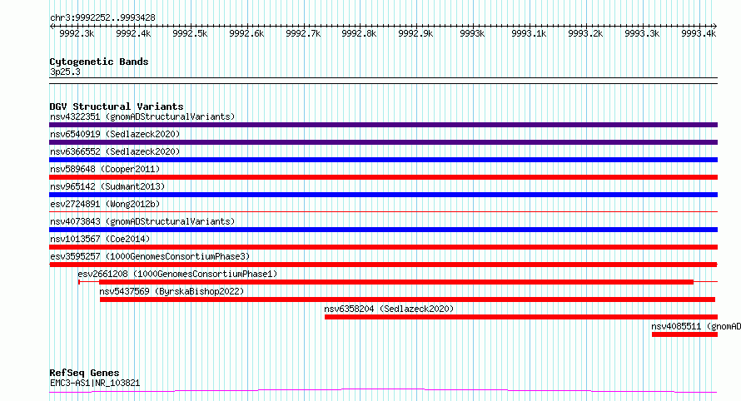Select the nsv6358204 red variant bar
Screen dimensions: 741x401
click(521, 317)
